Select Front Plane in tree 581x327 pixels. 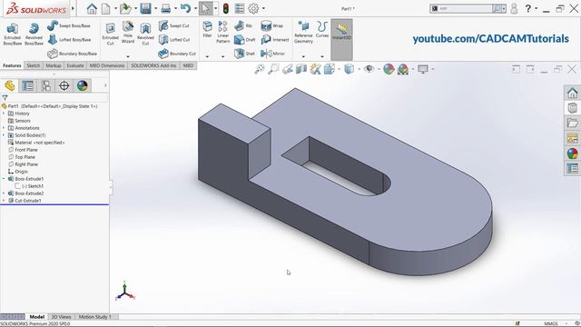pos(23,150)
